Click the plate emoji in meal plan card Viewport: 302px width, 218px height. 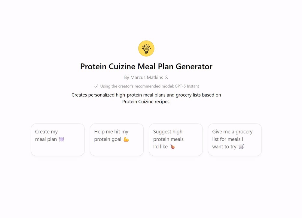coord(62,139)
